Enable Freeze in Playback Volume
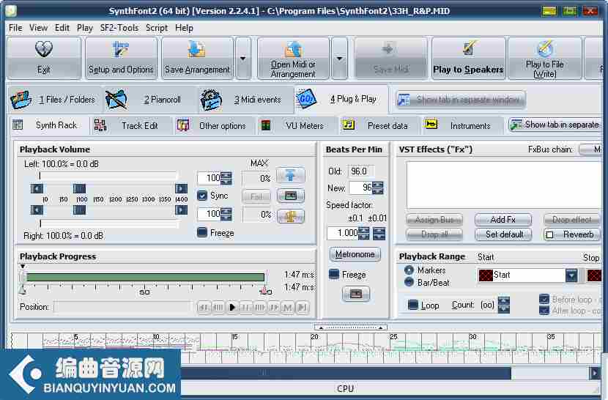 click(202, 232)
